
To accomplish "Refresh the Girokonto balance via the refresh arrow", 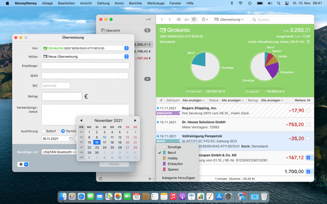I will tap(308, 42).
